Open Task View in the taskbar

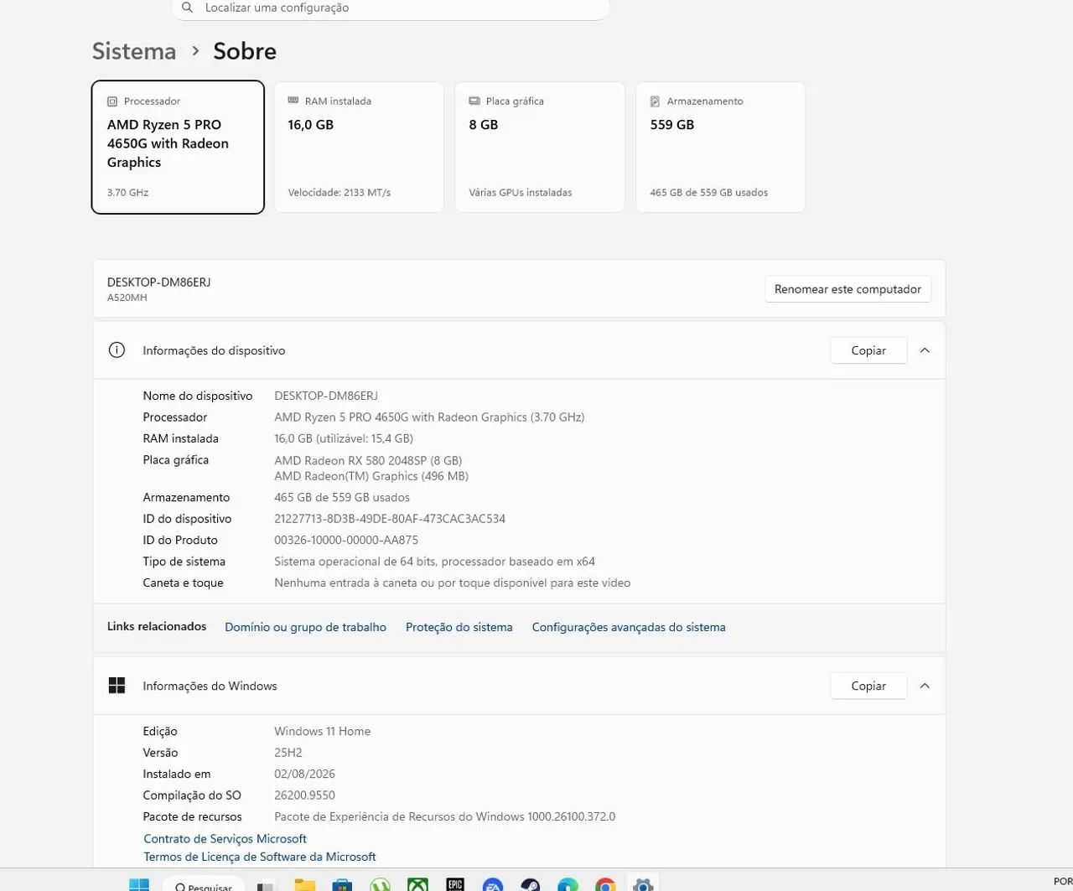tap(267, 886)
